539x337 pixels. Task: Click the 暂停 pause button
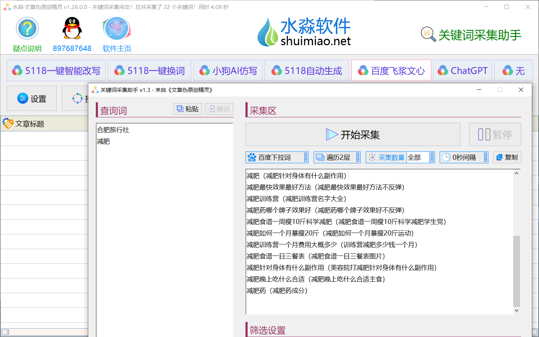point(495,135)
